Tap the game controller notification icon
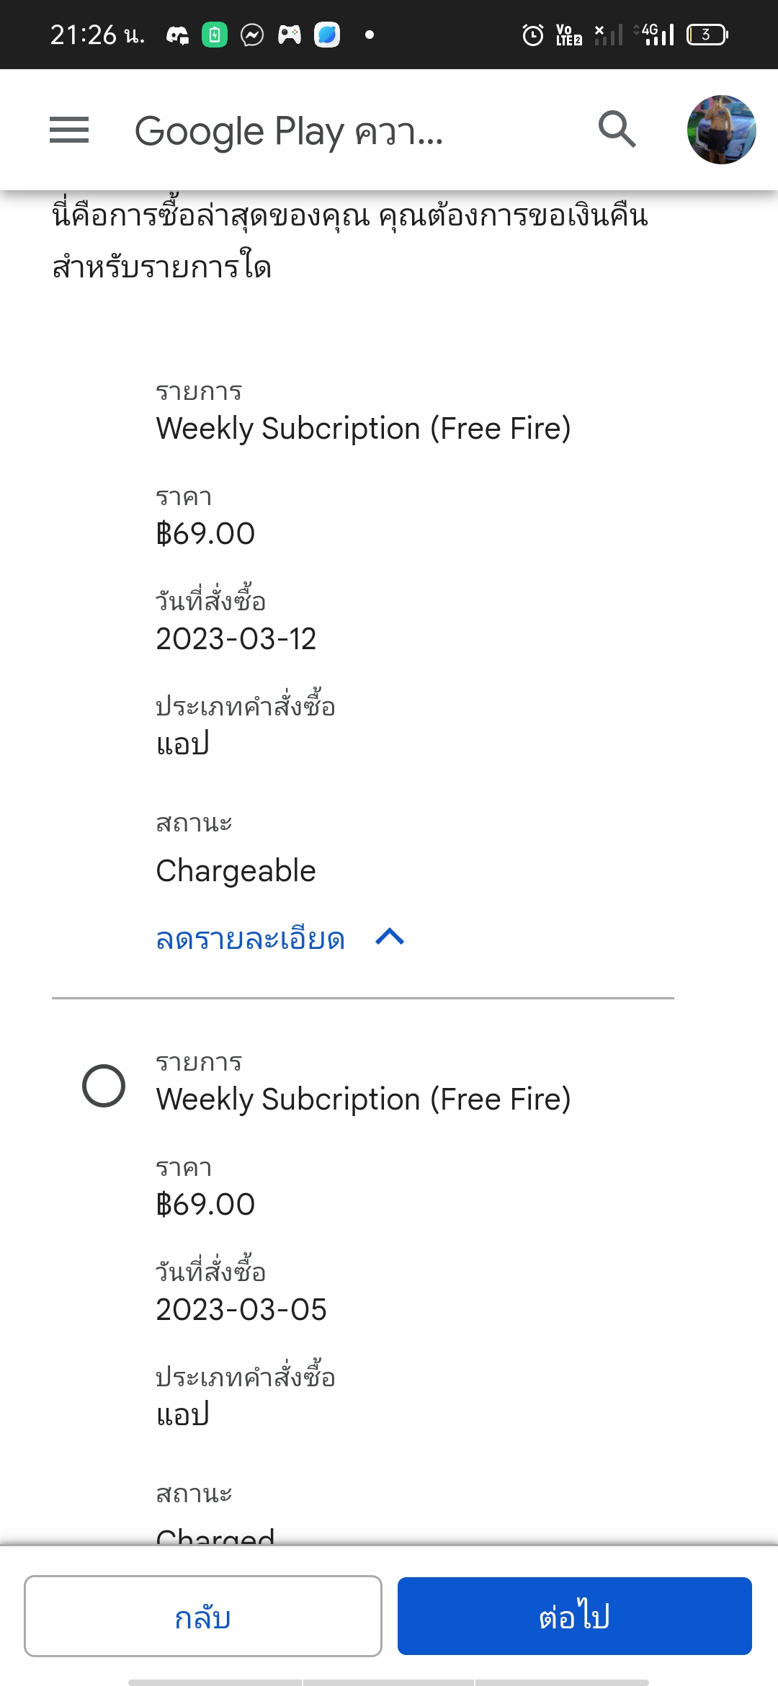This screenshot has width=778, height=1686. tap(290, 35)
